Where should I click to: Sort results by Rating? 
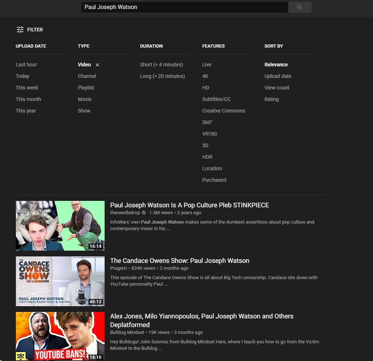(271, 99)
